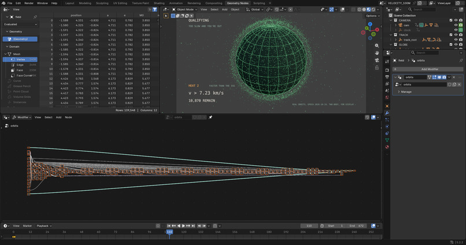Open the viewport Options dropdown
The image size is (466, 245).
372,16
